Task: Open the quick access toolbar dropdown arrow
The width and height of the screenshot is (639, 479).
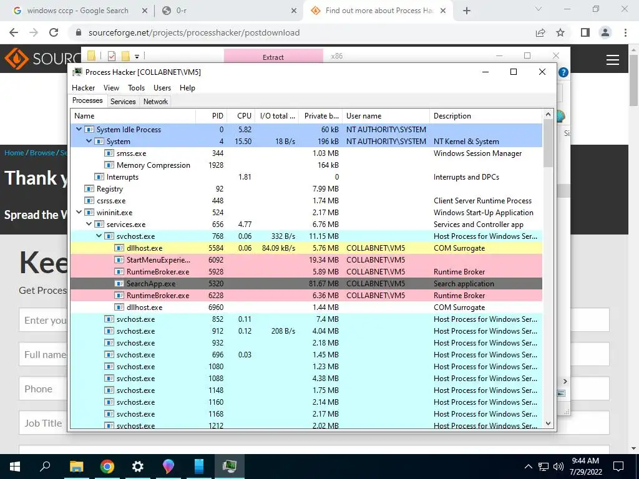Action: click(x=137, y=57)
